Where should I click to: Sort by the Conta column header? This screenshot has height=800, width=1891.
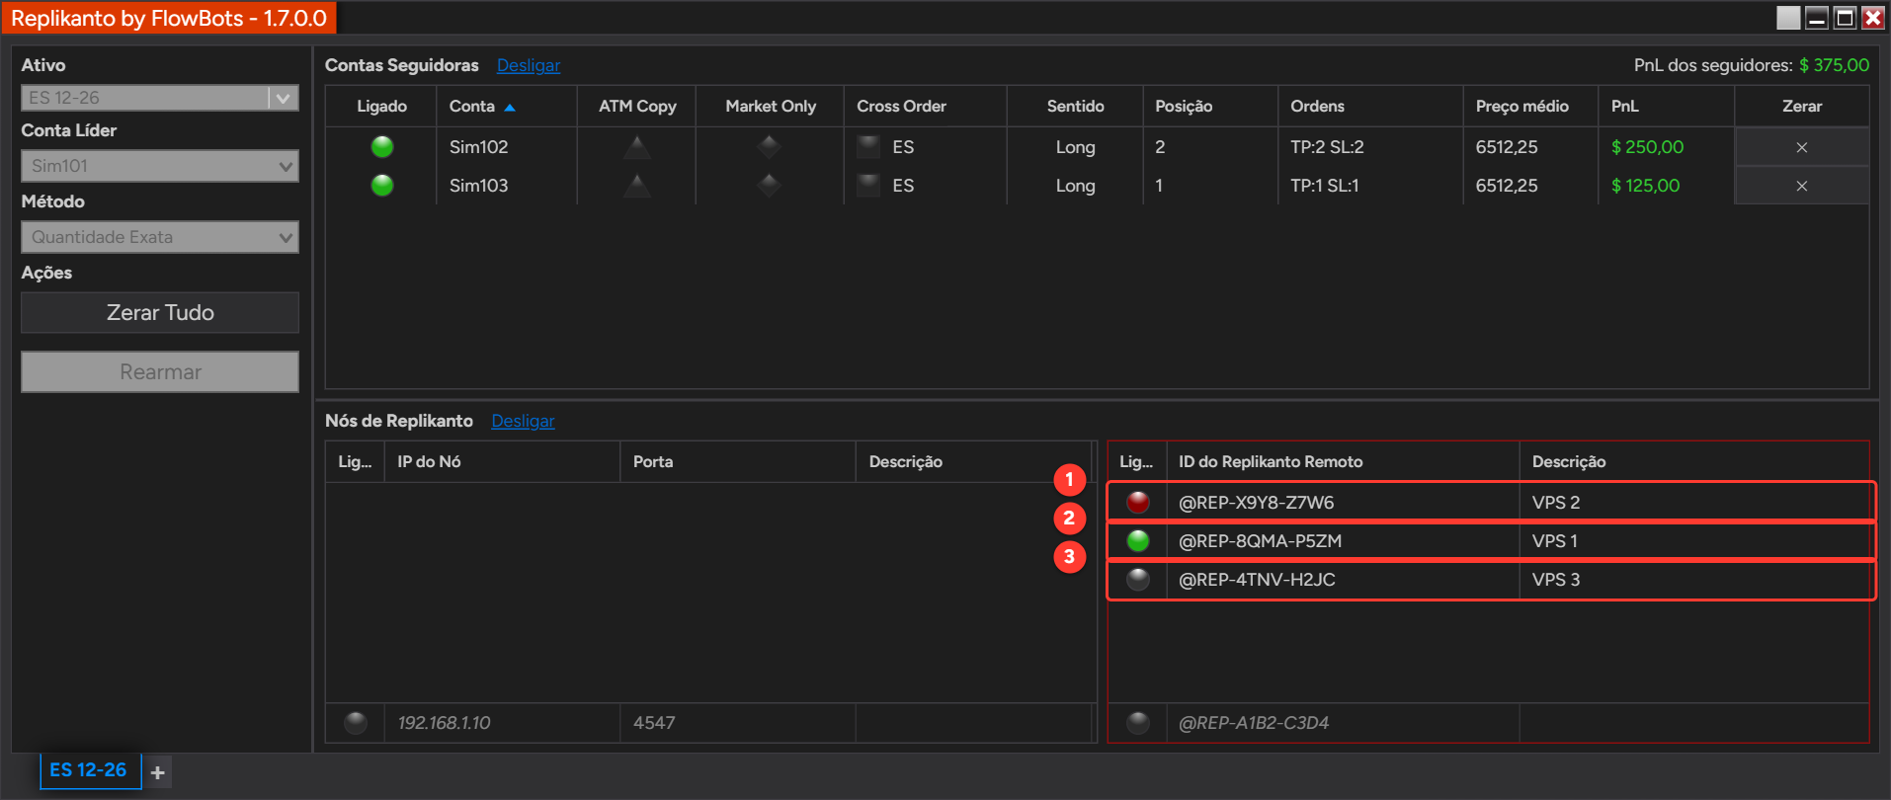(x=506, y=106)
